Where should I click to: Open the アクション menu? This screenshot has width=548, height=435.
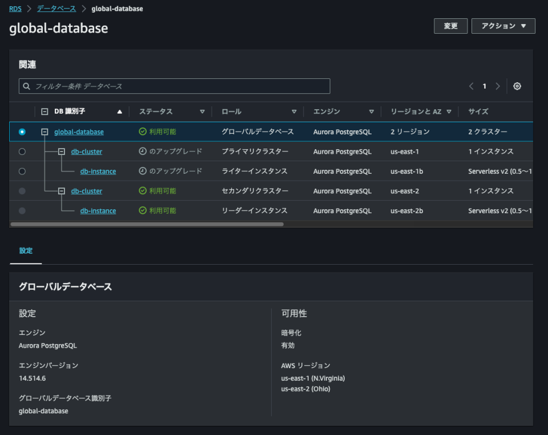pos(503,26)
